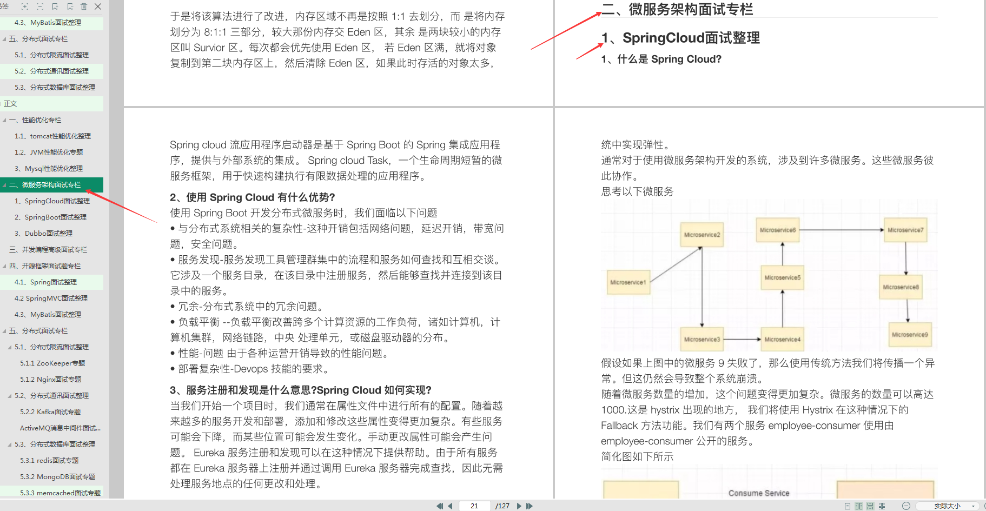Go to the next page
This screenshot has width=986, height=511.
tap(519, 506)
